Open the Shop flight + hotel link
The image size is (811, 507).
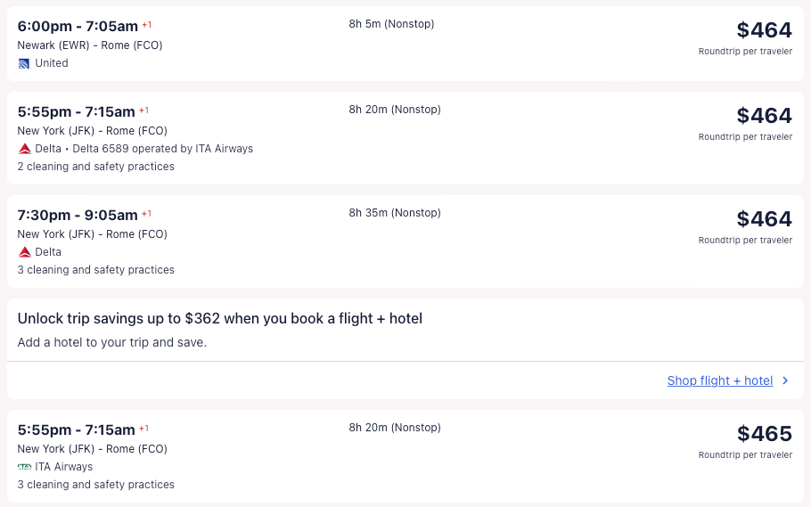(719, 380)
